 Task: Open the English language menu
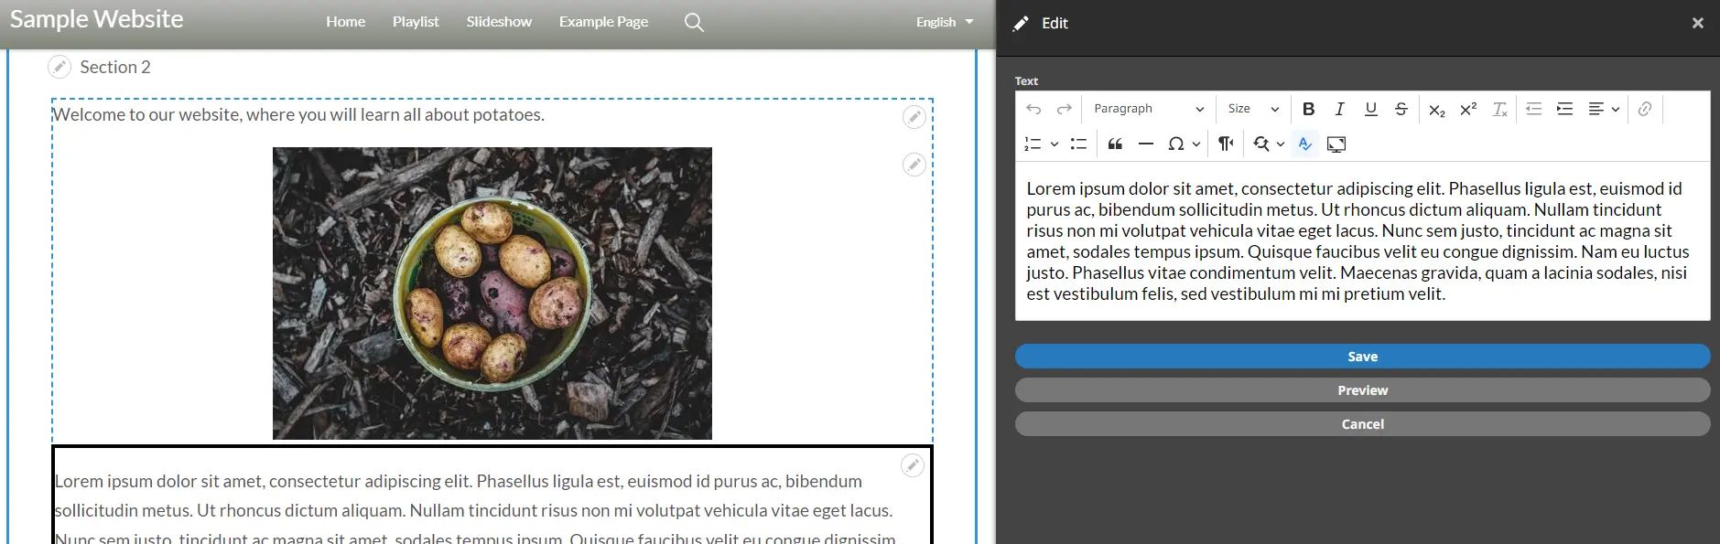click(944, 22)
